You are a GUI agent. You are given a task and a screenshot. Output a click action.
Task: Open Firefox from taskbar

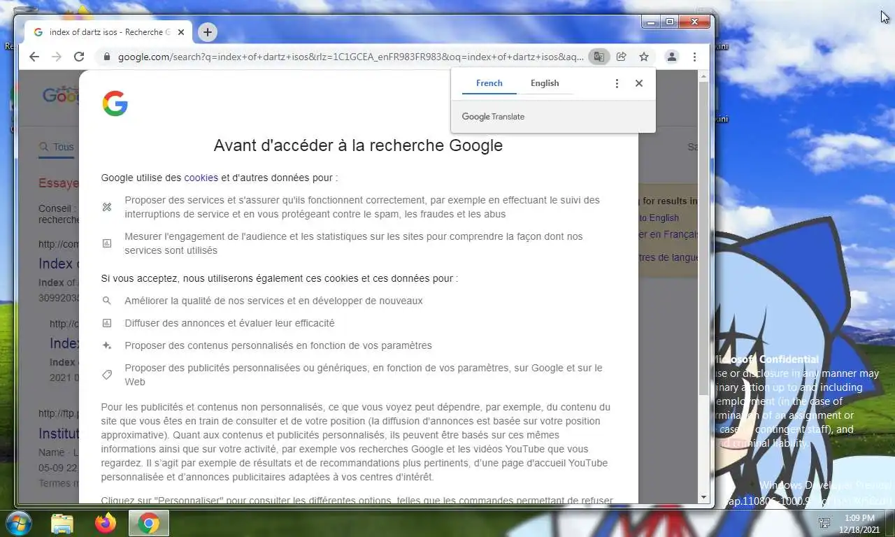pyautogui.click(x=106, y=523)
